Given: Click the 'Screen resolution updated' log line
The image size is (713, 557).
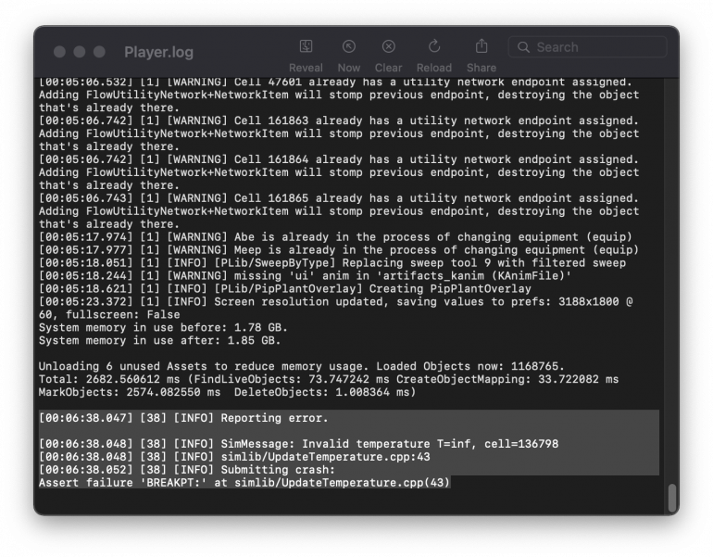Looking at the screenshot, I should pyautogui.click(x=335, y=302).
